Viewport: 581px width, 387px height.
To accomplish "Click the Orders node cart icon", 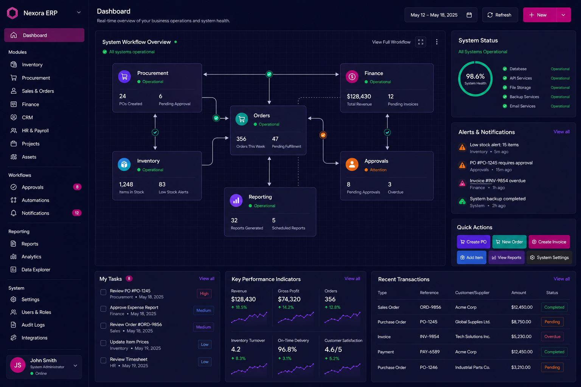I will tap(242, 119).
